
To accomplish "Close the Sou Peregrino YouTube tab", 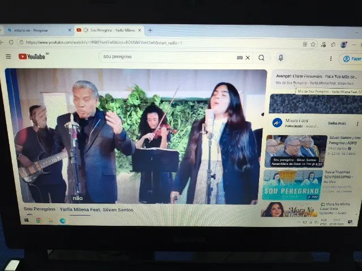I will coord(140,30).
